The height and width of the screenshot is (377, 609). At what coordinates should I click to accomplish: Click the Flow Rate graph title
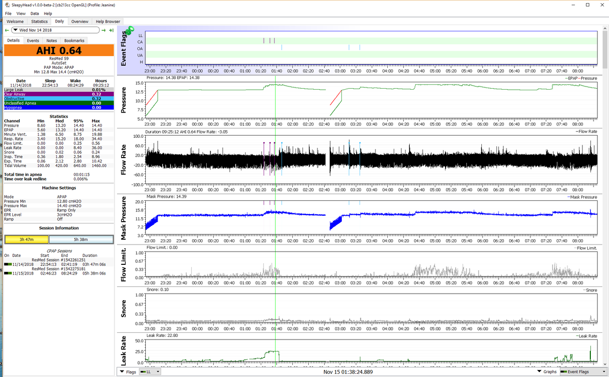(x=123, y=160)
